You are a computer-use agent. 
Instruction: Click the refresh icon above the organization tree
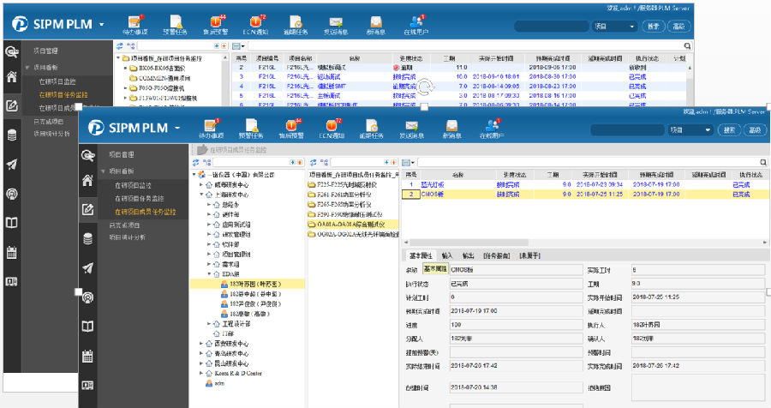click(x=194, y=161)
